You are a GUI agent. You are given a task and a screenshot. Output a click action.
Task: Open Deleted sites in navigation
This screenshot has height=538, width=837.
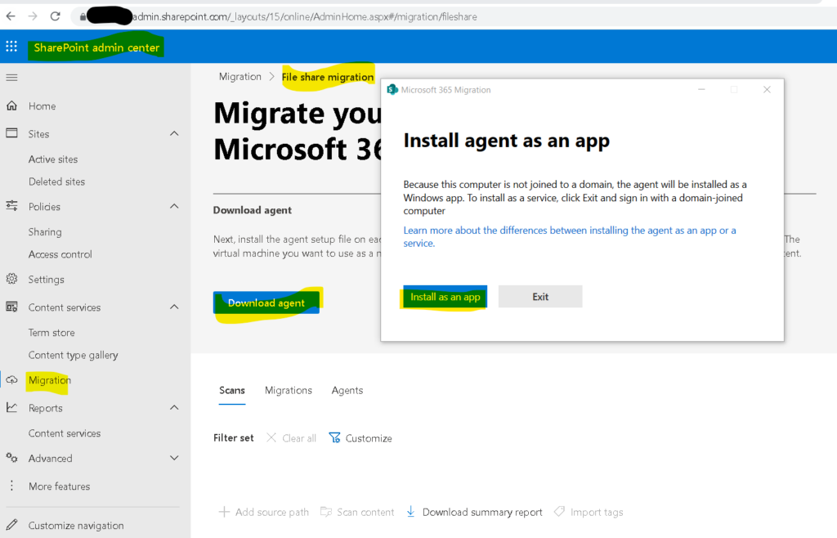pyautogui.click(x=56, y=182)
